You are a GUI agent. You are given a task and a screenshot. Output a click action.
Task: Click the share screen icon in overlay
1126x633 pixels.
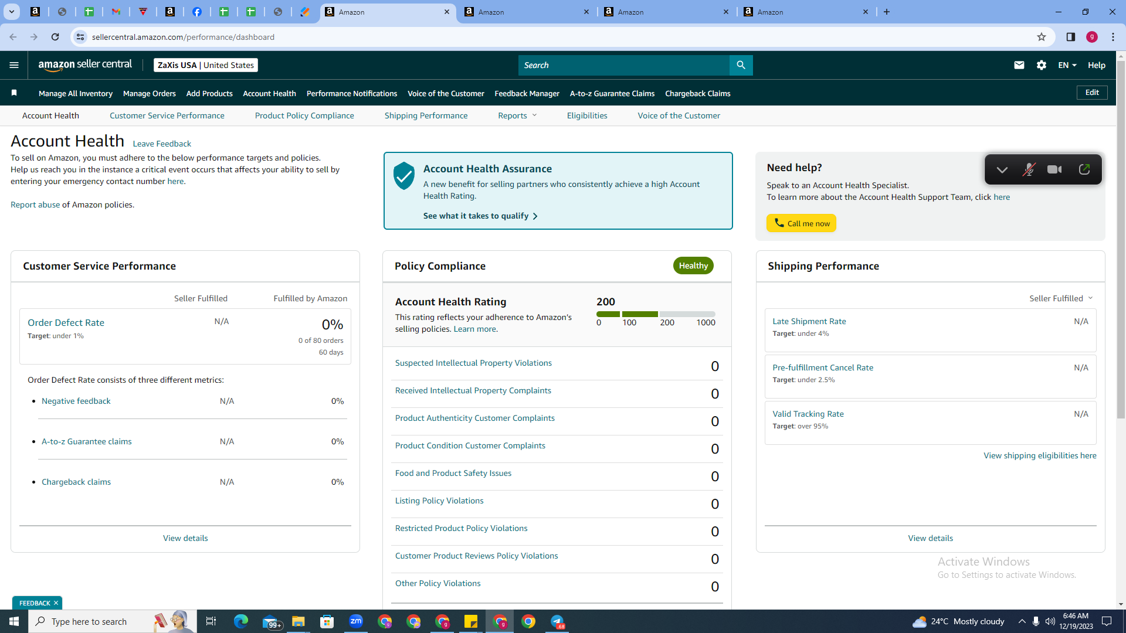tap(1084, 169)
